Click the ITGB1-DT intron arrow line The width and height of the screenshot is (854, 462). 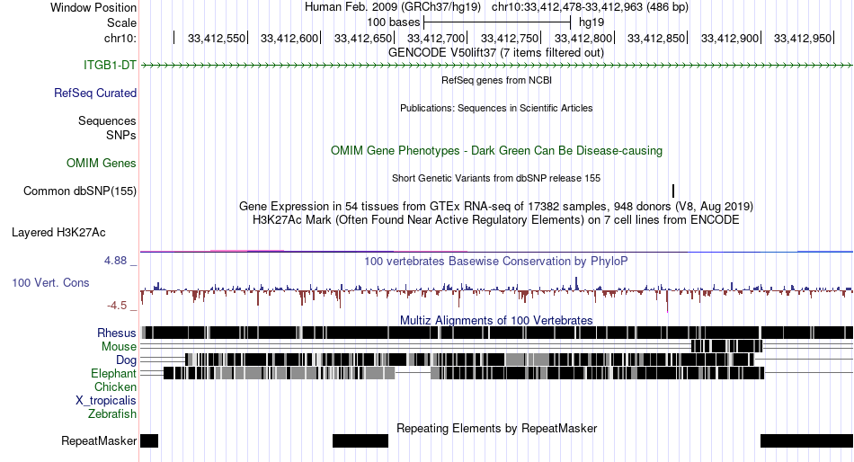pyautogui.click(x=497, y=65)
